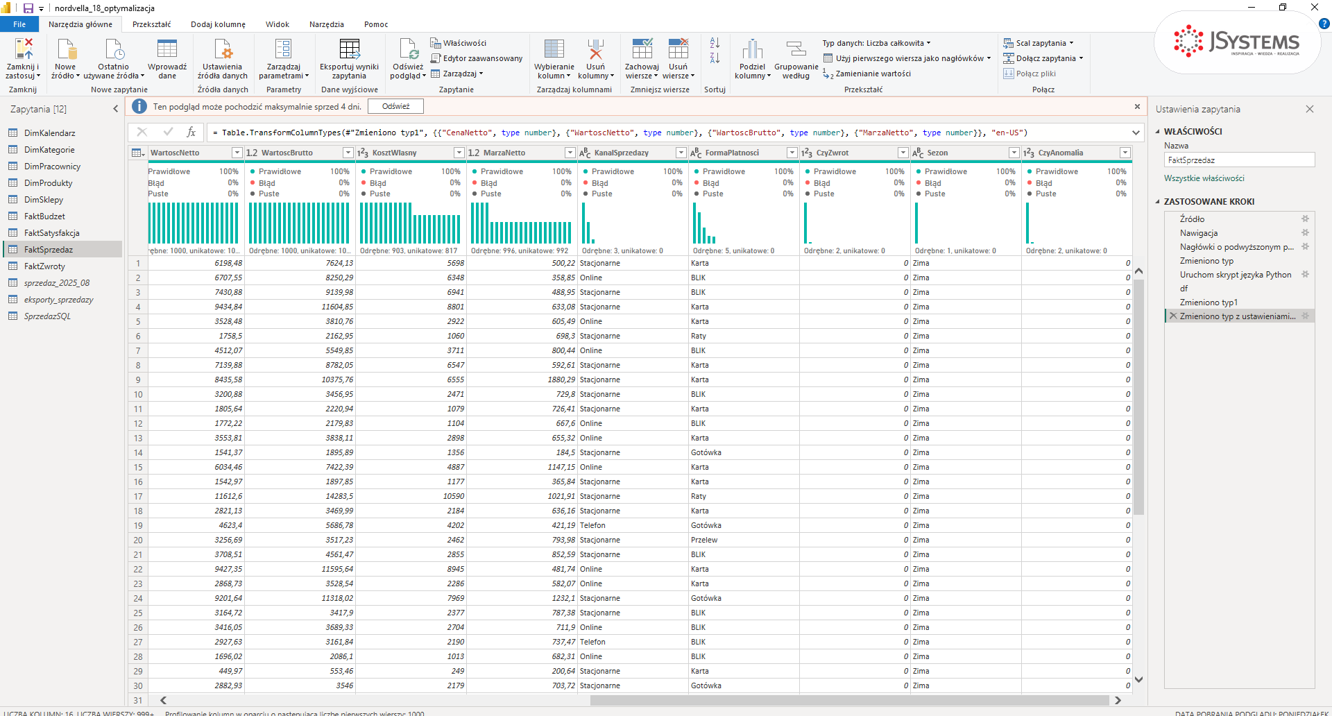Click Grupowanie według icon
This screenshot has width=1332, height=716.
point(796,49)
